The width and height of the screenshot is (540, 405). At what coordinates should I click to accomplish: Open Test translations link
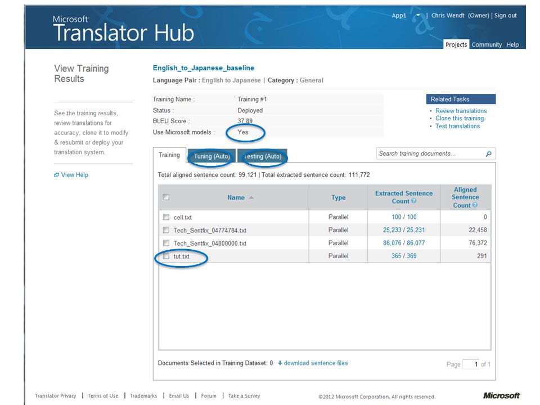[457, 126]
